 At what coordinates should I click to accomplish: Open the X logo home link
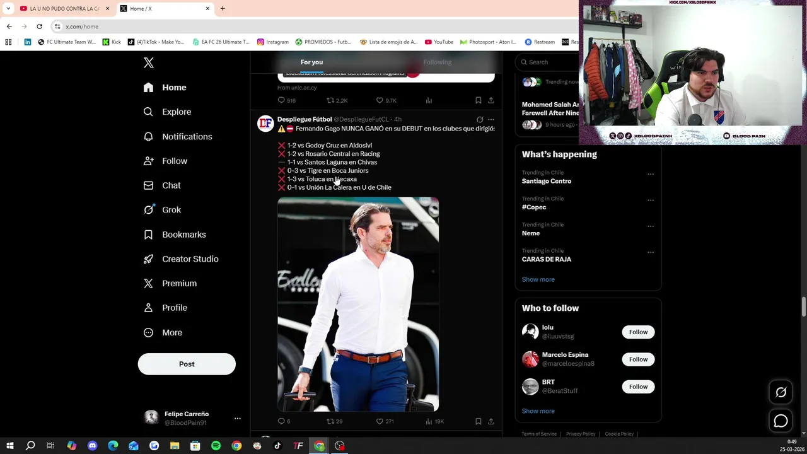pos(148,62)
